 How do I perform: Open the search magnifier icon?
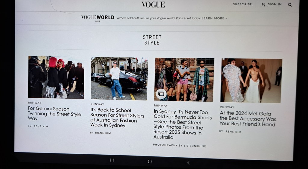[x=290, y=5]
